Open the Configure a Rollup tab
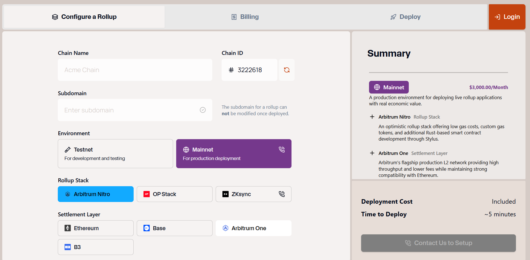Screen dimensions: 530x260 point(84,17)
